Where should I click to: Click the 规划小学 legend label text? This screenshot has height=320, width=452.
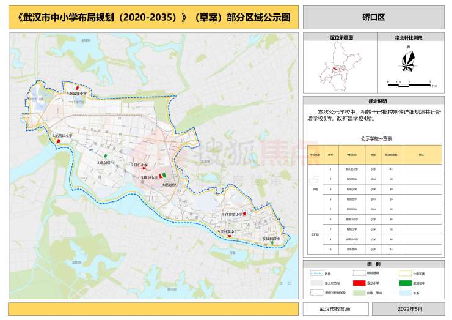[x=373, y=283]
